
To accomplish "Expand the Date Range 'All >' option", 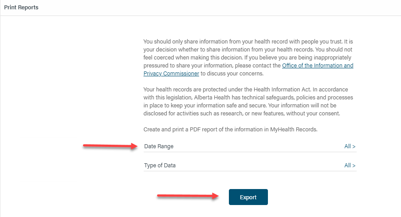I will click(x=350, y=146).
